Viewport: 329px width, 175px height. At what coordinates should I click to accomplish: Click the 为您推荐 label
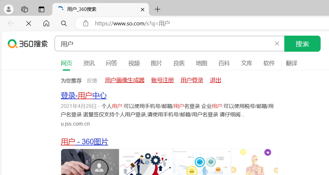[71, 81]
